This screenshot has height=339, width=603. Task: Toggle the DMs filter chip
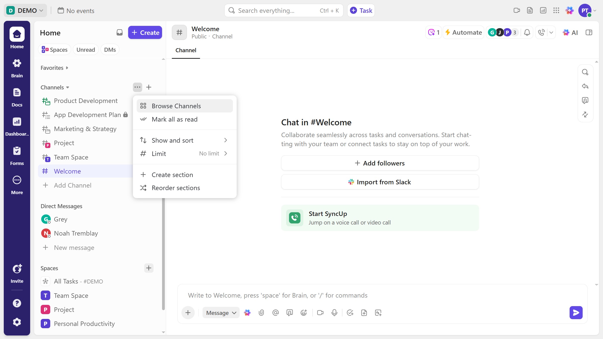110,50
